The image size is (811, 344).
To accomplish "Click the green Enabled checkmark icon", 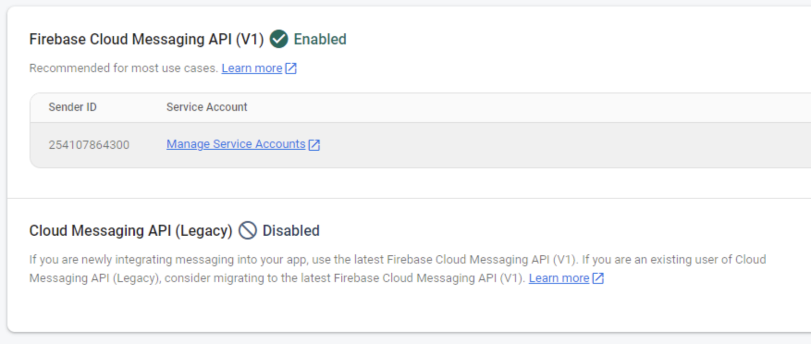I will (x=279, y=39).
